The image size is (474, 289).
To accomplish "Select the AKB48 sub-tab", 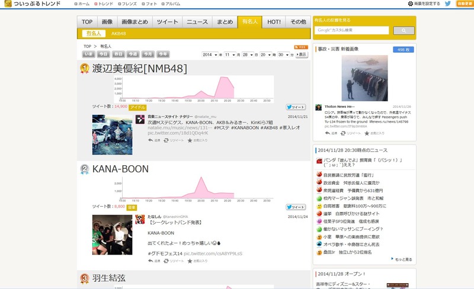I will pyautogui.click(x=118, y=34).
